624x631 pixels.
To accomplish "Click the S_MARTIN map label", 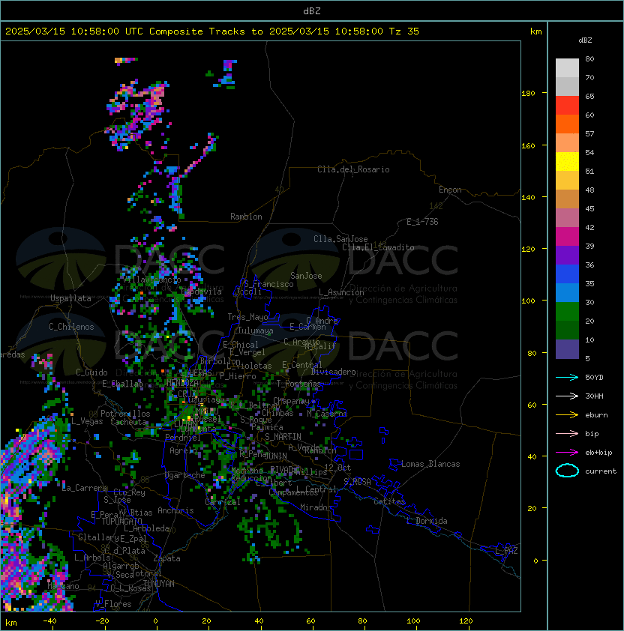I will click(283, 437).
